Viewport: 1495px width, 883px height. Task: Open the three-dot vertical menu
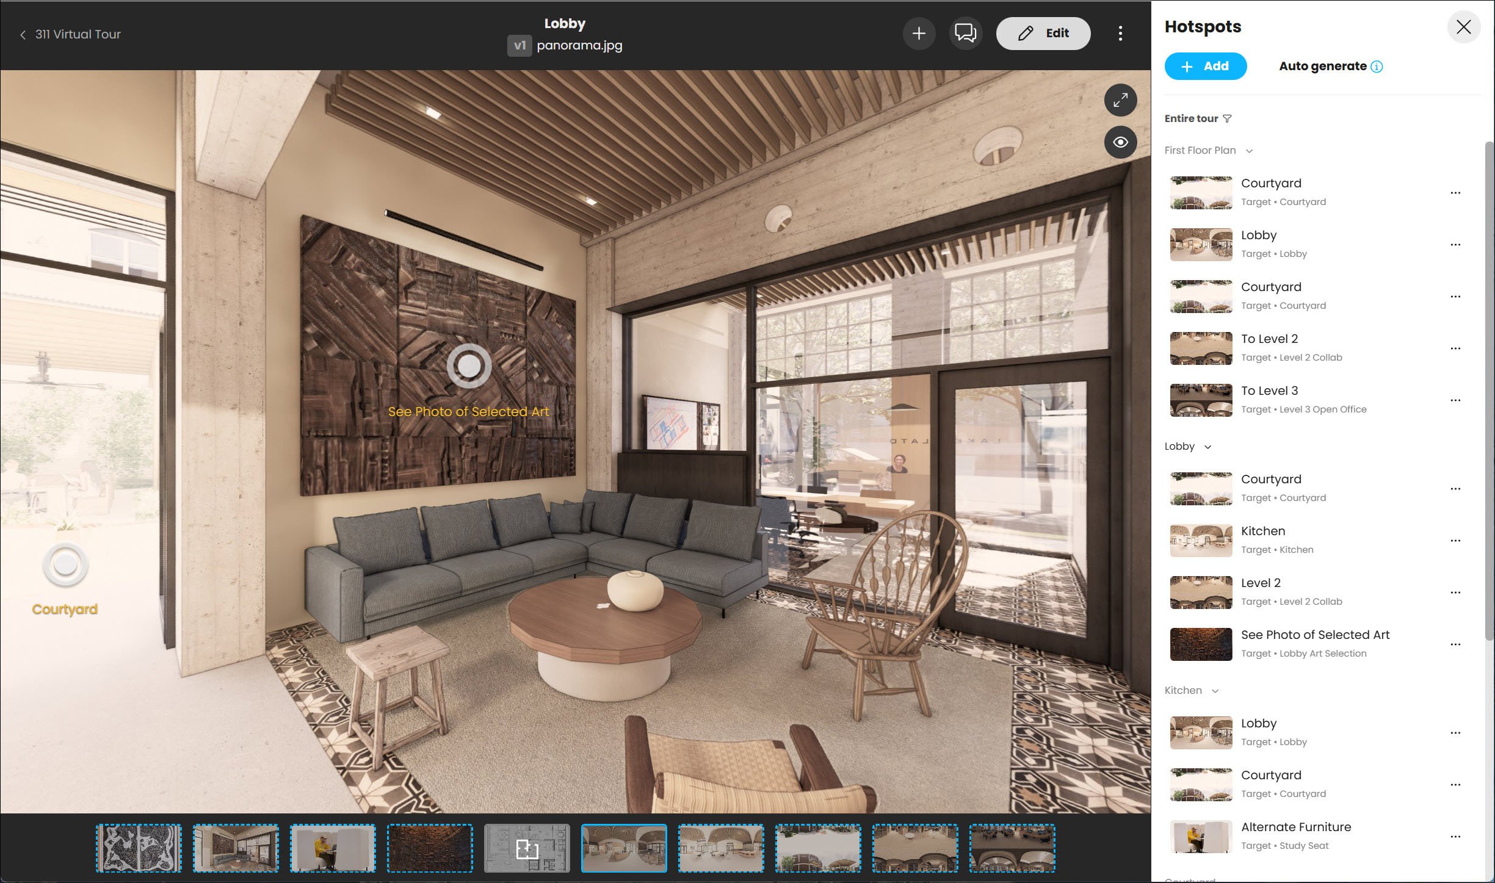(1120, 34)
